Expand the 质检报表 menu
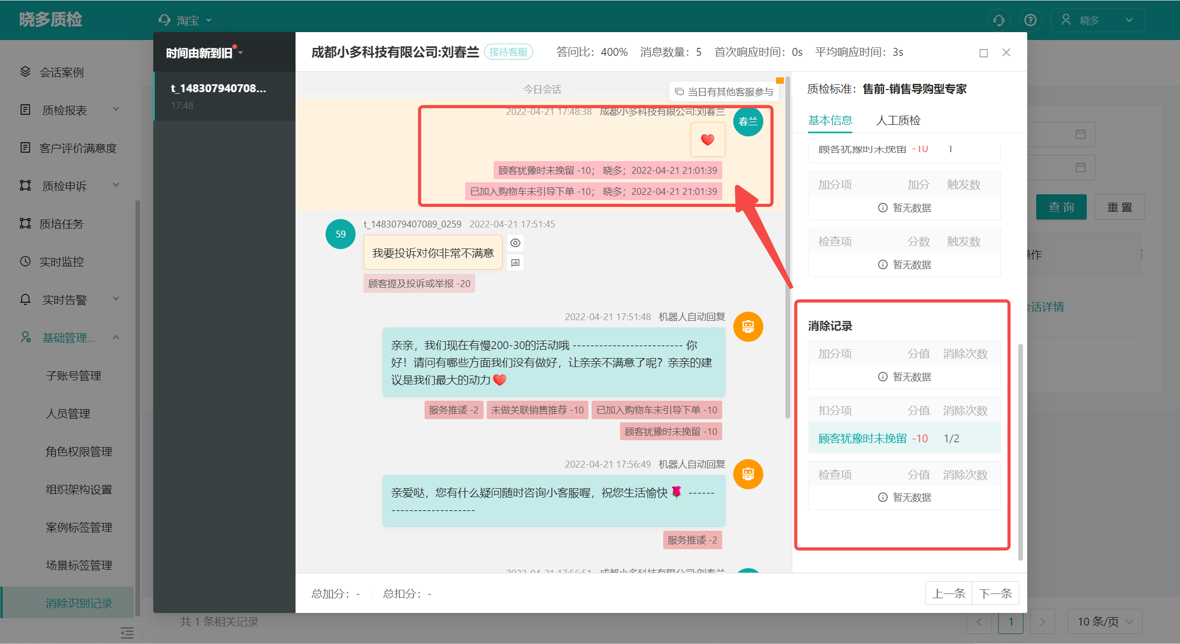This screenshot has width=1180, height=644. click(x=116, y=109)
